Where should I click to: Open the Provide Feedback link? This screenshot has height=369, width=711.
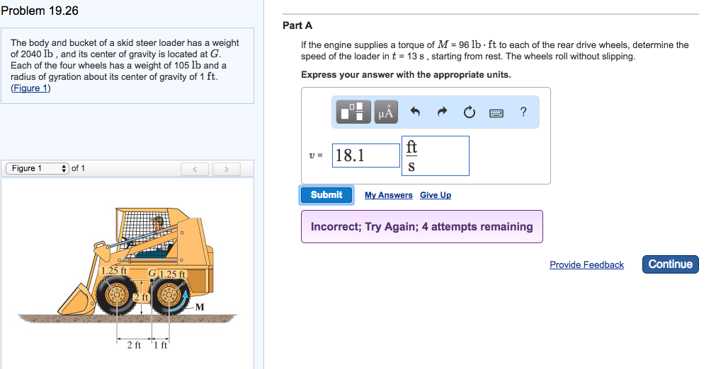pos(586,265)
